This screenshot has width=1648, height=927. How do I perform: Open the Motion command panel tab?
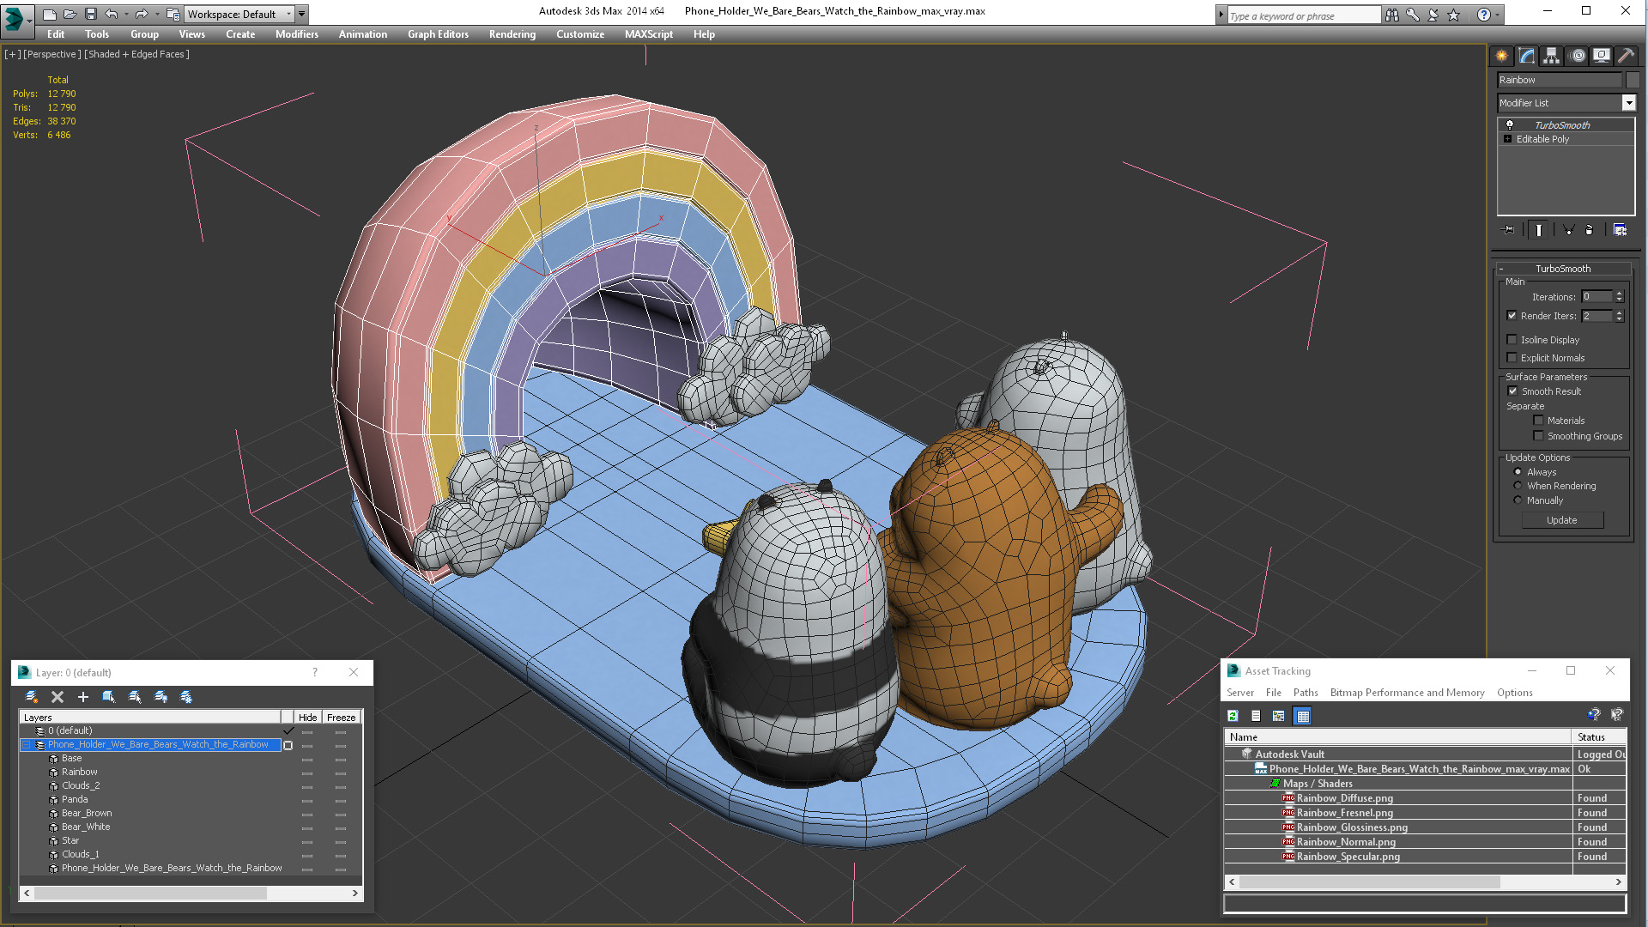(1577, 56)
